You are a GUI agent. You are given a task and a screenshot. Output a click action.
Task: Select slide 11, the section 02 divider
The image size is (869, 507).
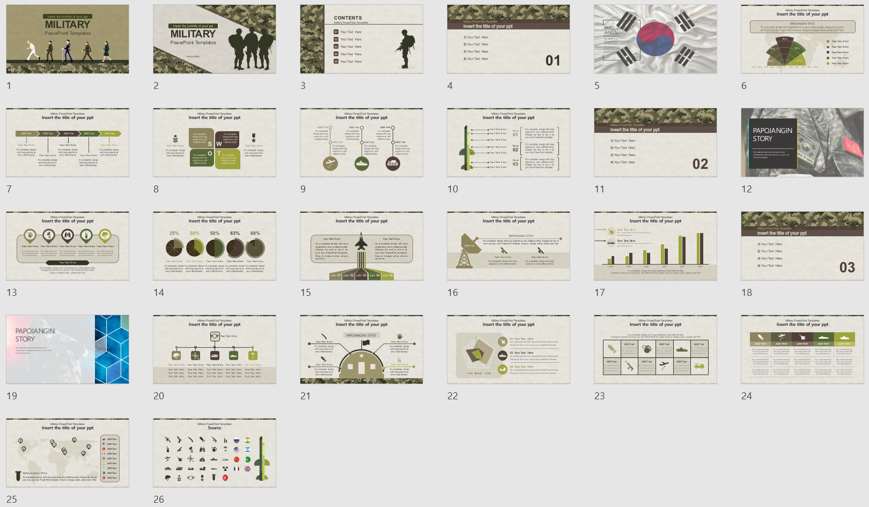click(x=656, y=143)
